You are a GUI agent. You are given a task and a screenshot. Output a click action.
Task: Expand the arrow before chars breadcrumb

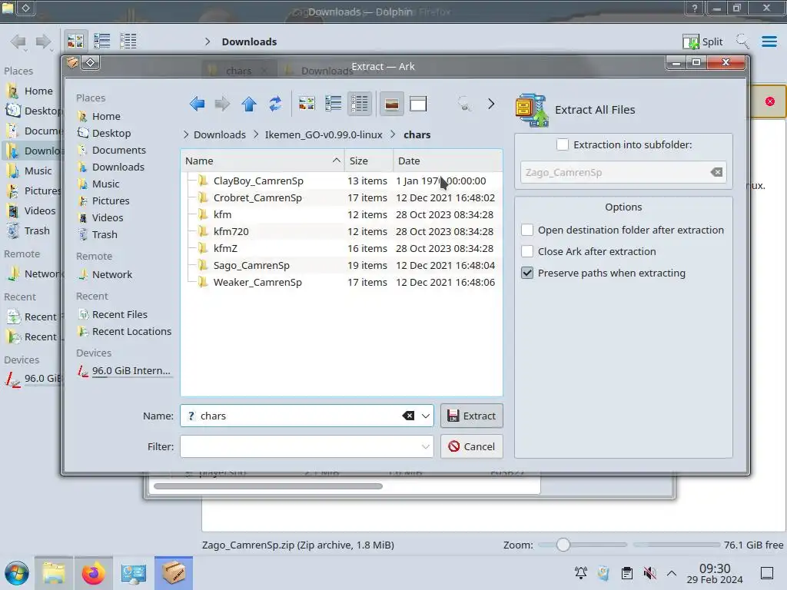(393, 134)
